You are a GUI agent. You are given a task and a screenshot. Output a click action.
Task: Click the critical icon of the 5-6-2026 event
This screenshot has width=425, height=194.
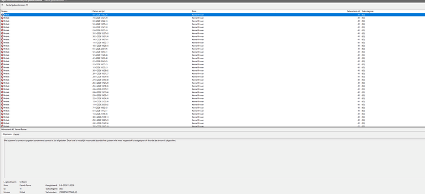3,24
